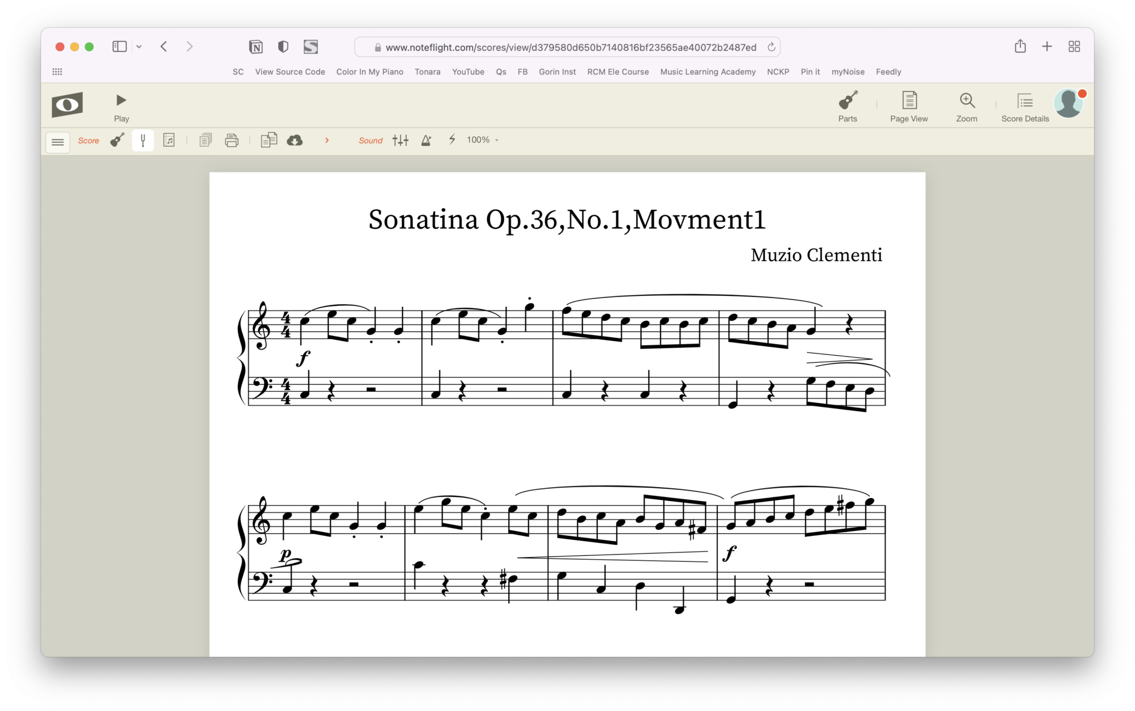Click the print score icon
Screen dimensions: 1135x711
pos(232,140)
